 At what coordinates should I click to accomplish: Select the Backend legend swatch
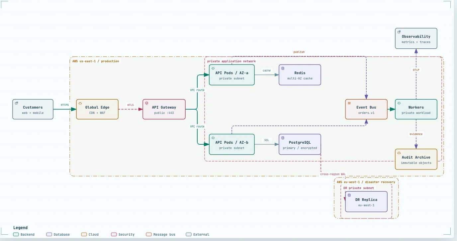point(16,234)
